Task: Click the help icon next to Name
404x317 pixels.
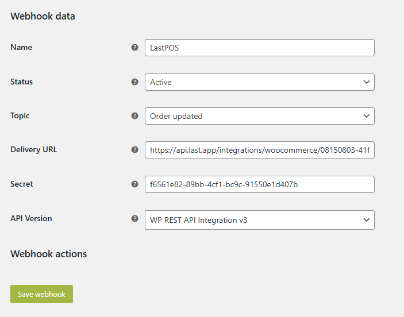Action: click(x=134, y=48)
